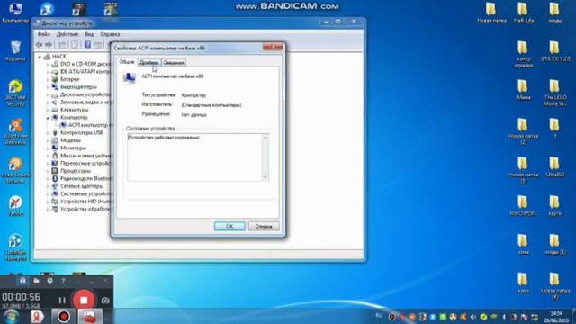Viewport: 576px width, 324px height.
Task: Click the Back arrow in Device Manager toolbar
Action: click(x=40, y=45)
